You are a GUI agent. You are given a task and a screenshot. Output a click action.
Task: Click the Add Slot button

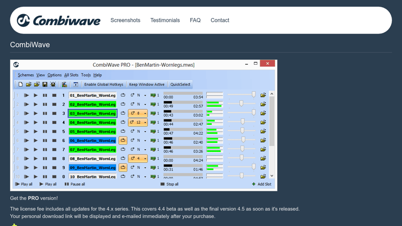click(262, 184)
